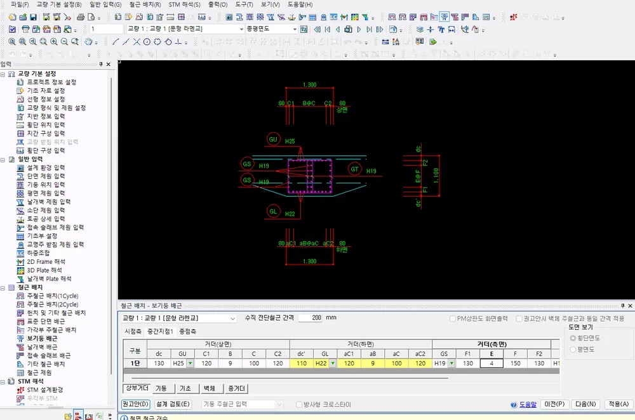Open the 철근 배치(R) menu
The width and height of the screenshot is (635, 420).
[145, 4]
